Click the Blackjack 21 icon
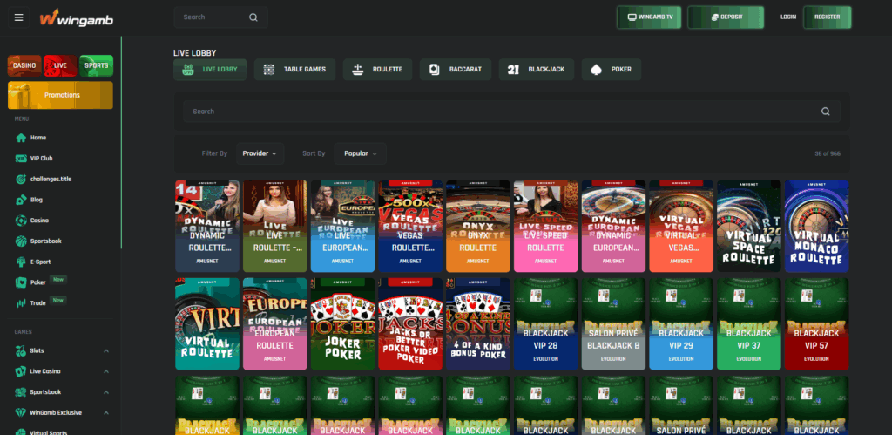The image size is (892, 435). (514, 70)
